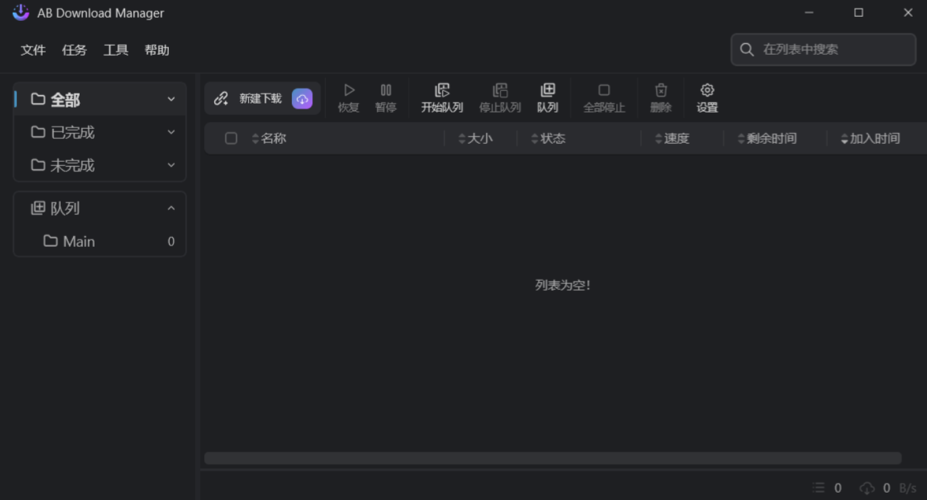Select the Main queue row
The width and height of the screenshot is (927, 500).
pos(100,240)
